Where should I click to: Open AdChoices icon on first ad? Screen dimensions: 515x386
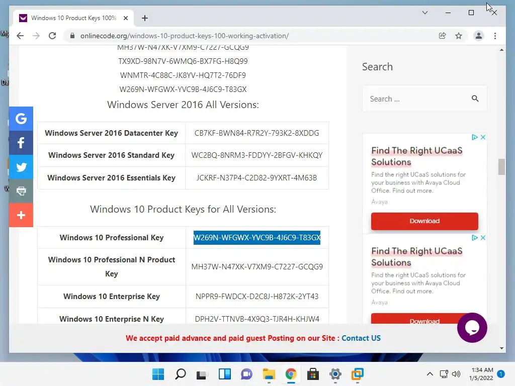[475, 137]
